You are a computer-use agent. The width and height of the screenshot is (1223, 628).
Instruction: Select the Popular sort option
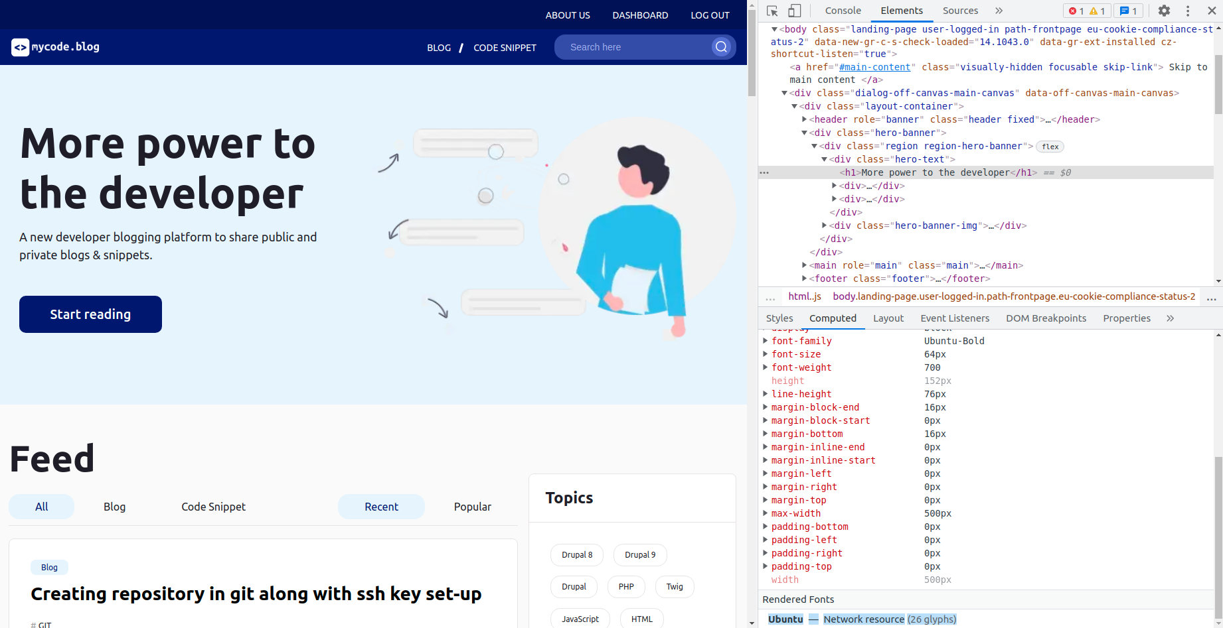tap(472, 507)
